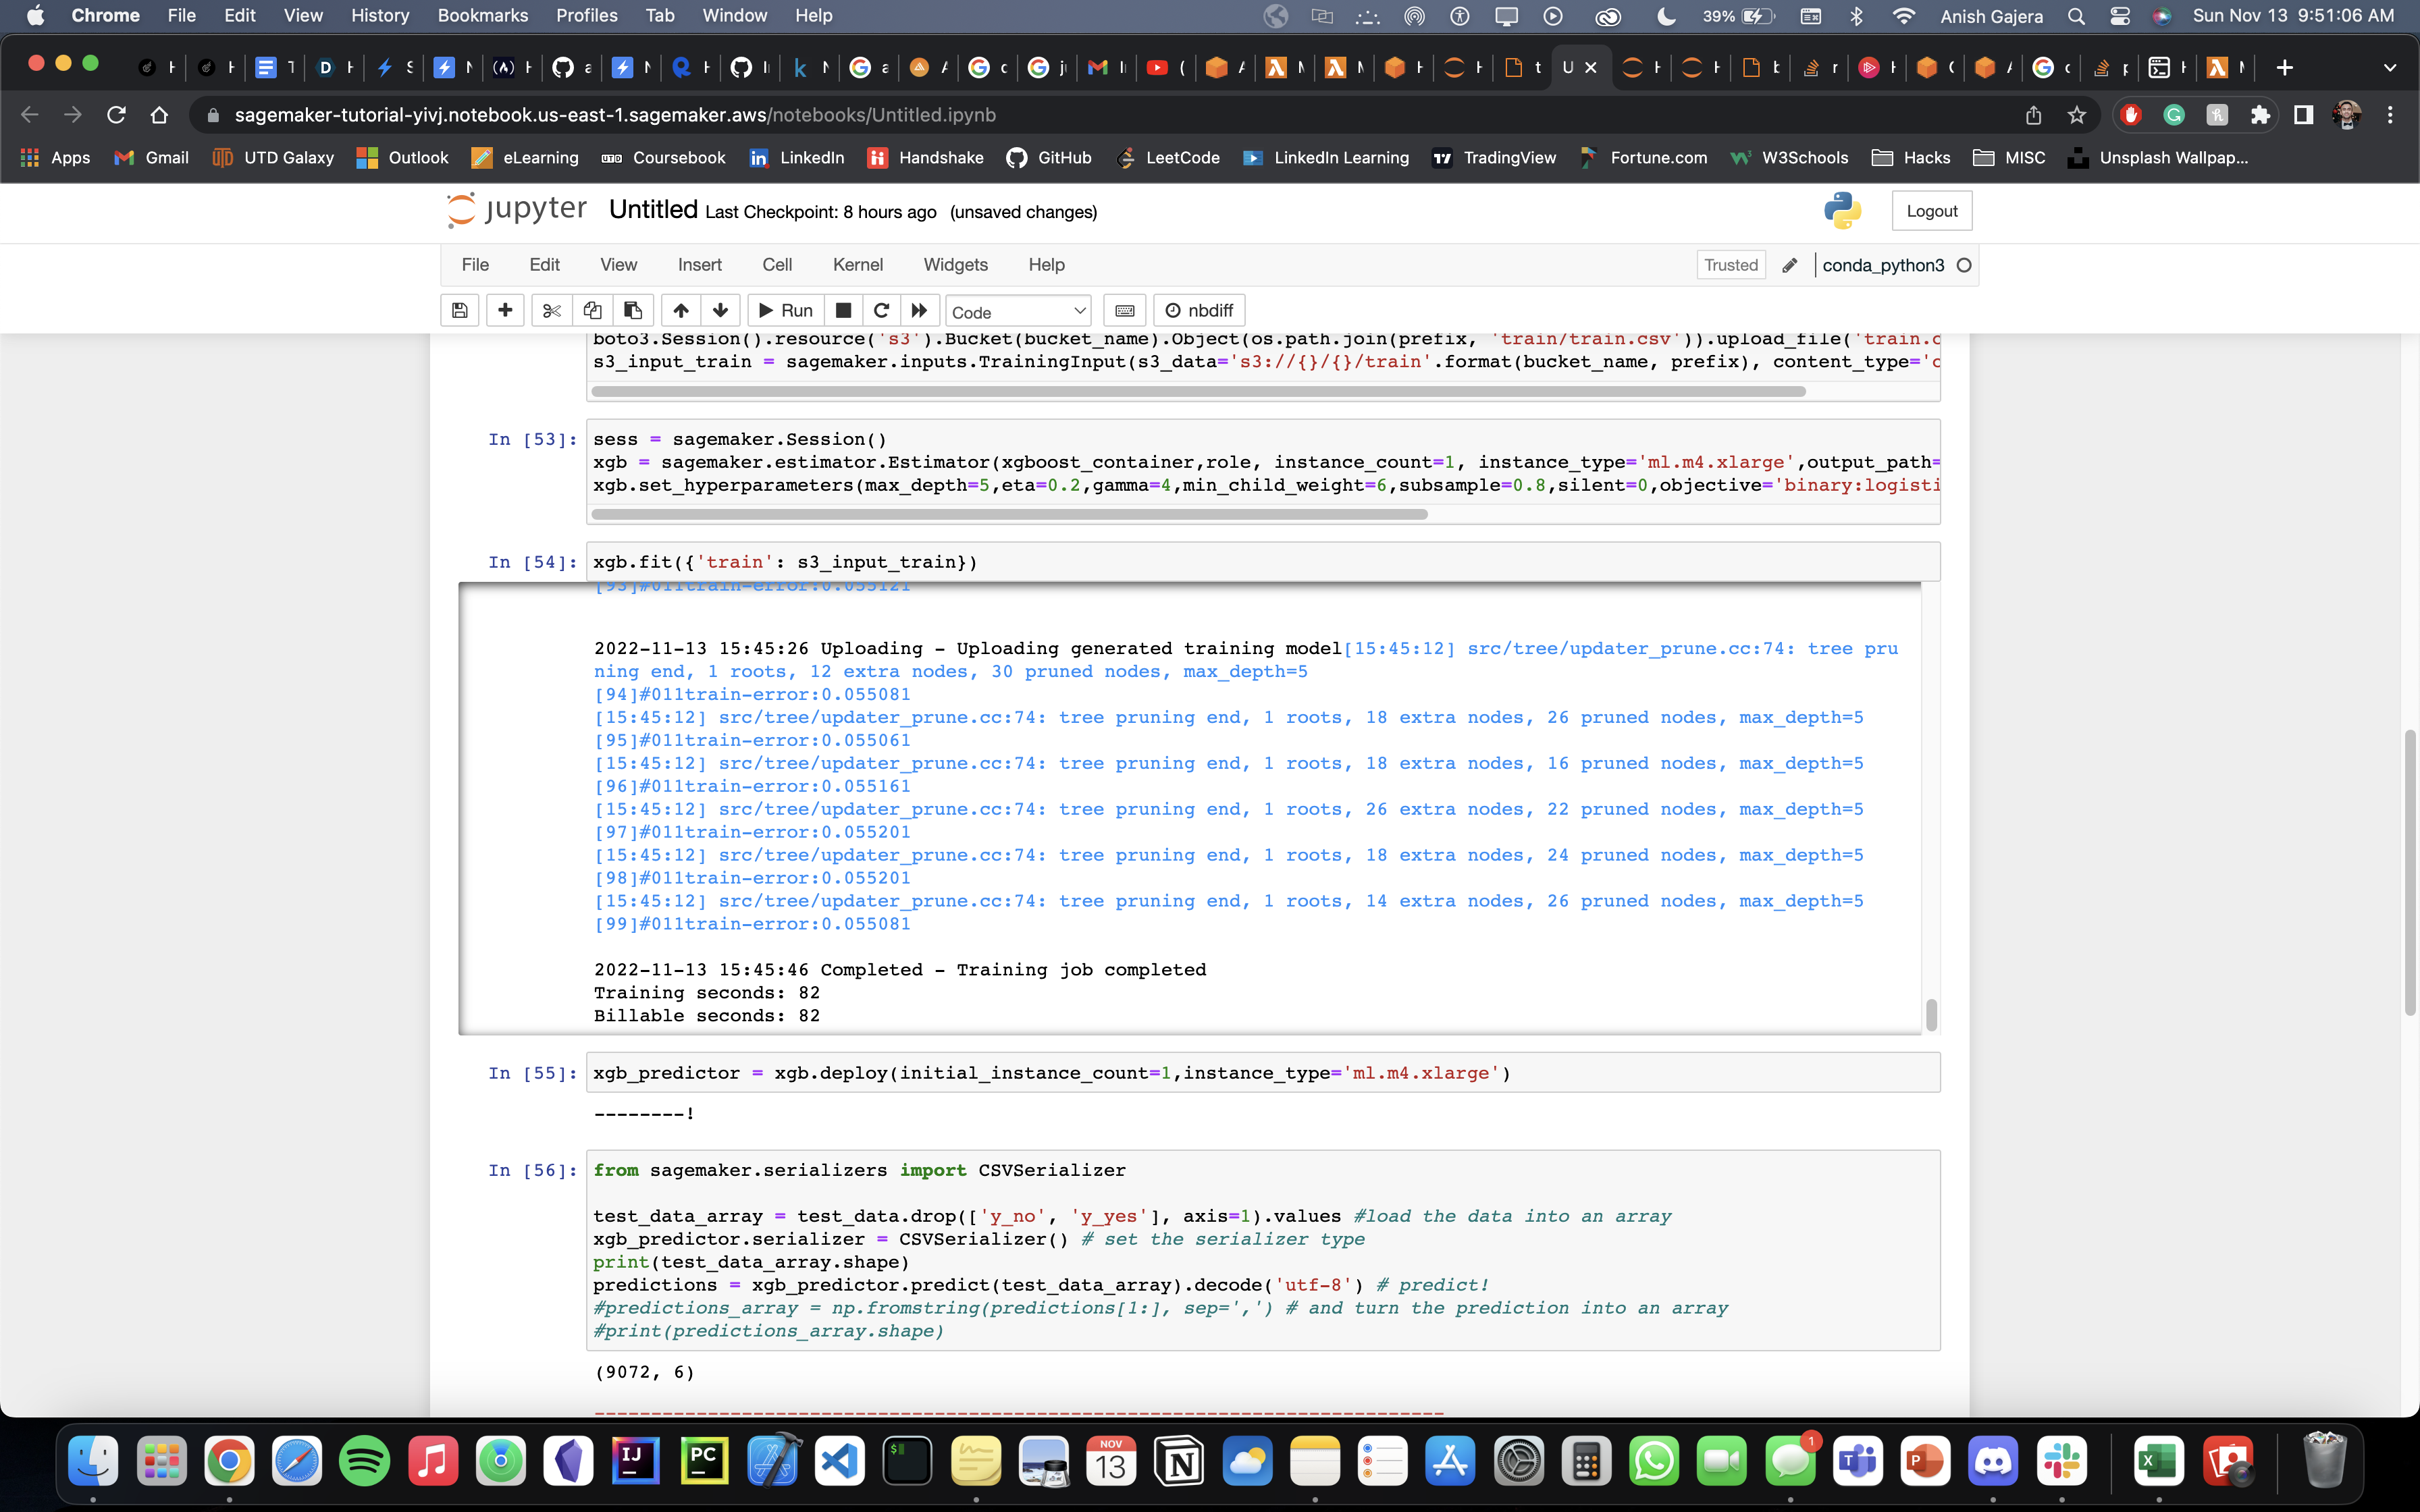Move selected cell up with arrow icon

[x=680, y=310]
